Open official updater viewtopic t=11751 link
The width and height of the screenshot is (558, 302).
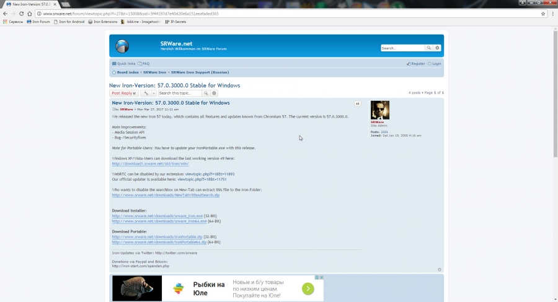201,179
